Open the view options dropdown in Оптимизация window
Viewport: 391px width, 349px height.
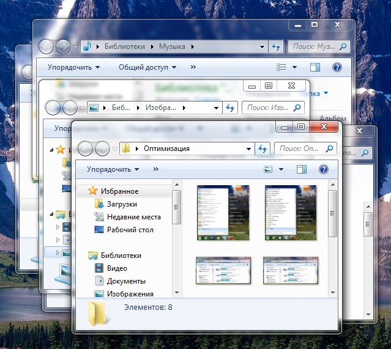pyautogui.click(x=281, y=169)
